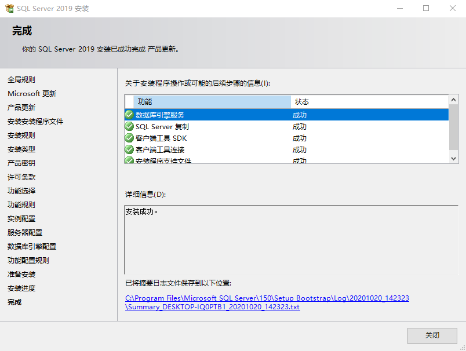Click the 关于安装程序操作或可能的后续步骤的信息(I) label
Viewport: 466px width, 351px height.
point(197,83)
